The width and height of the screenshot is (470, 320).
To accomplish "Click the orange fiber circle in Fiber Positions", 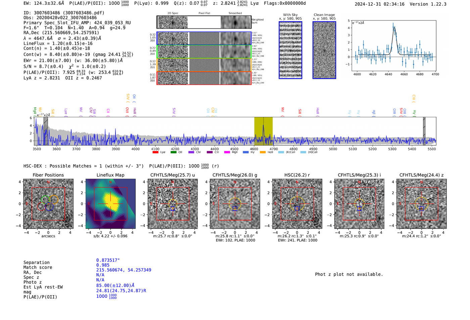I will 54,199.
